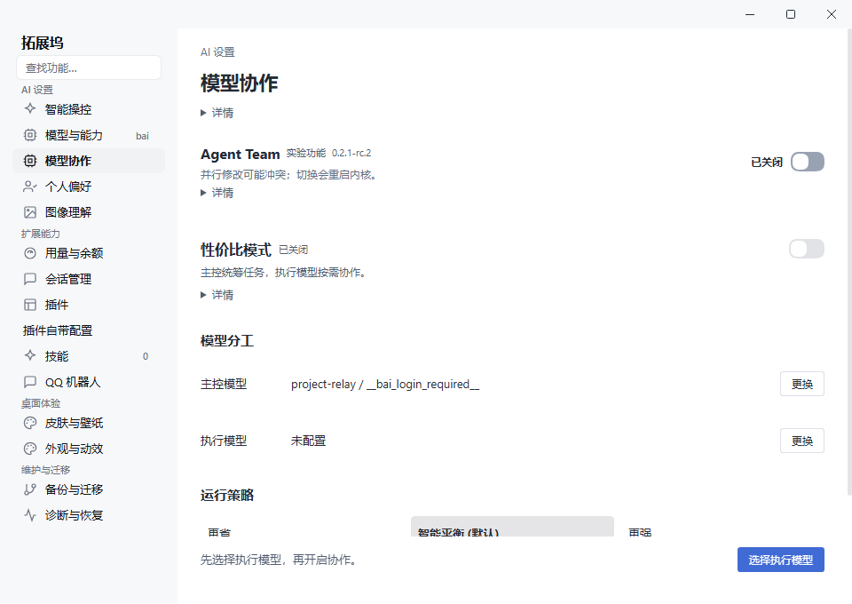Click the sparkle icon next to 技能

coord(30,356)
